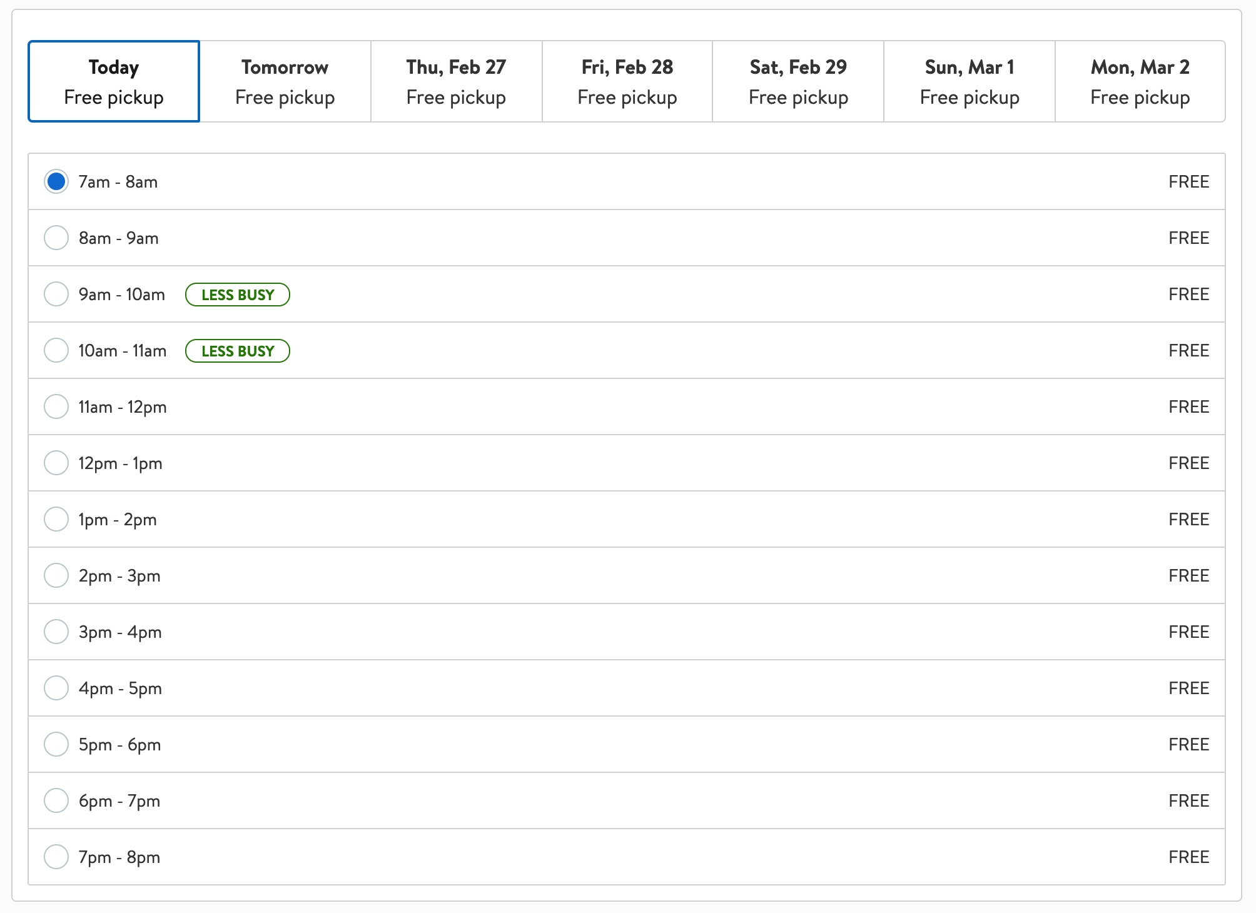The image size is (1256, 913).
Task: Pick the 10am - 11am radio option
Action: click(x=56, y=351)
